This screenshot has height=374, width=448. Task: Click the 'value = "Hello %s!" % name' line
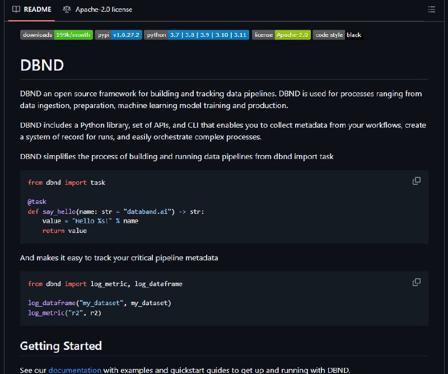click(x=90, y=221)
